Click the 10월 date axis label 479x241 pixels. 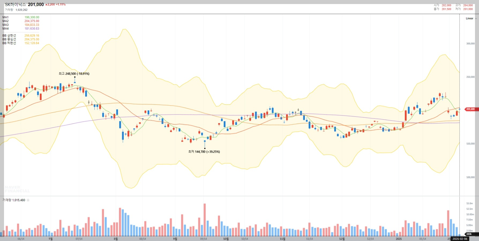pos(226,239)
